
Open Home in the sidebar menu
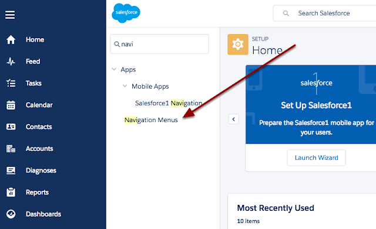point(35,39)
